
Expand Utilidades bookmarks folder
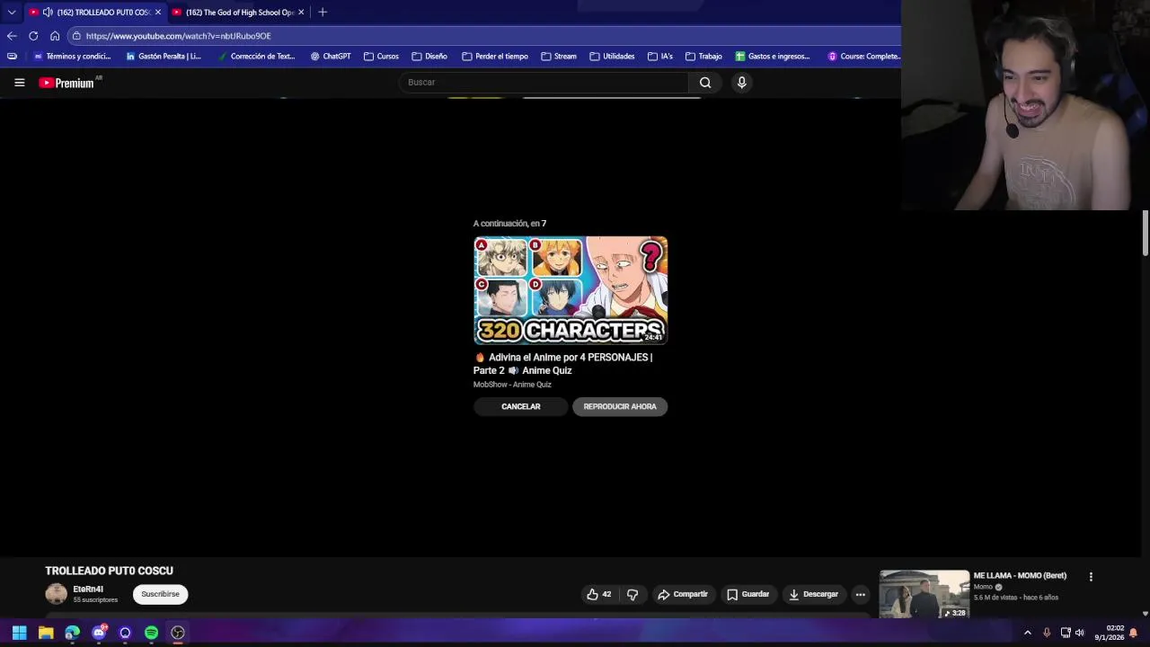(612, 56)
